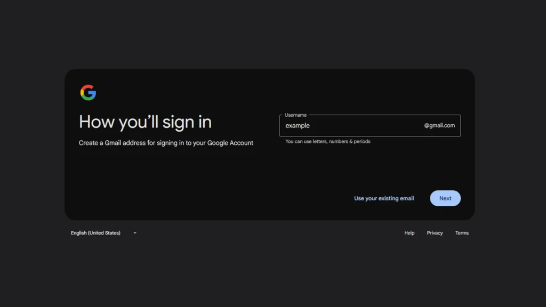This screenshot has height=307, width=546.
Task: Click the Gmail address description text
Action: tap(166, 142)
